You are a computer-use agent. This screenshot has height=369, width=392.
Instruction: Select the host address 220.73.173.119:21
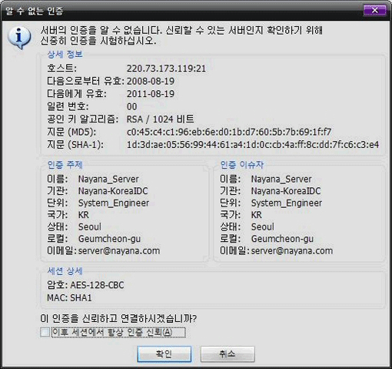[166, 69]
